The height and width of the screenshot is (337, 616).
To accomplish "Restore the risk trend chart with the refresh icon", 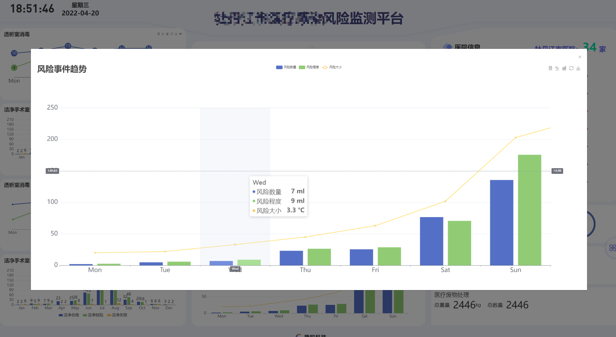I will pyautogui.click(x=571, y=68).
